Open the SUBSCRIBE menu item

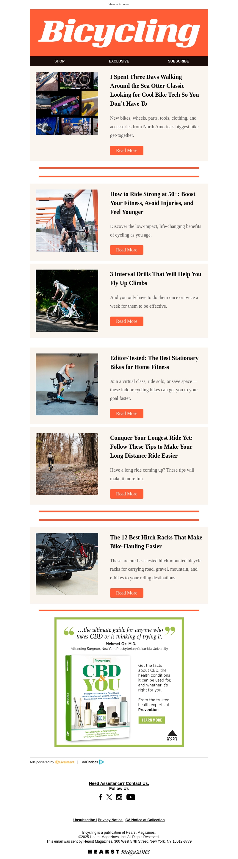point(178,61)
